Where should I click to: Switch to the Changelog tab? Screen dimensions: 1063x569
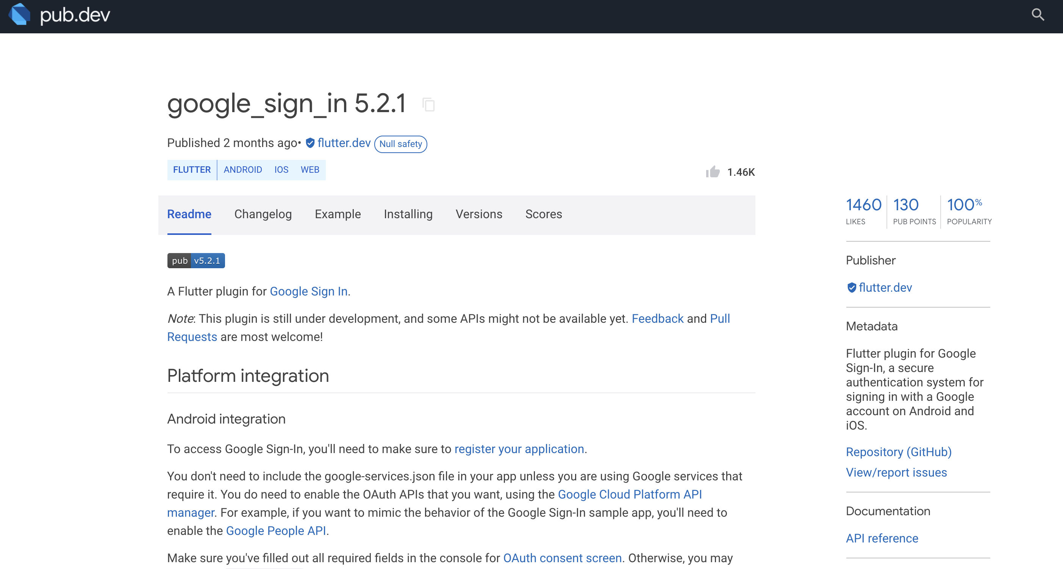(263, 214)
